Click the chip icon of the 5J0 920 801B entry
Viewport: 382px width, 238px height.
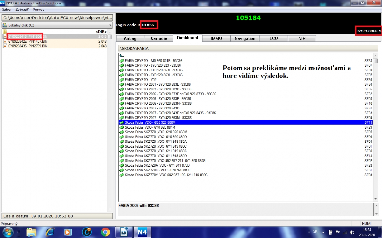tap(122, 61)
